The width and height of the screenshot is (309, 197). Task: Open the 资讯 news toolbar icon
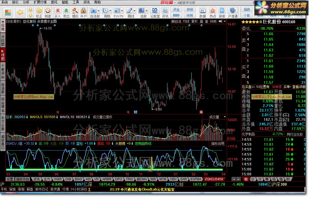165,13
